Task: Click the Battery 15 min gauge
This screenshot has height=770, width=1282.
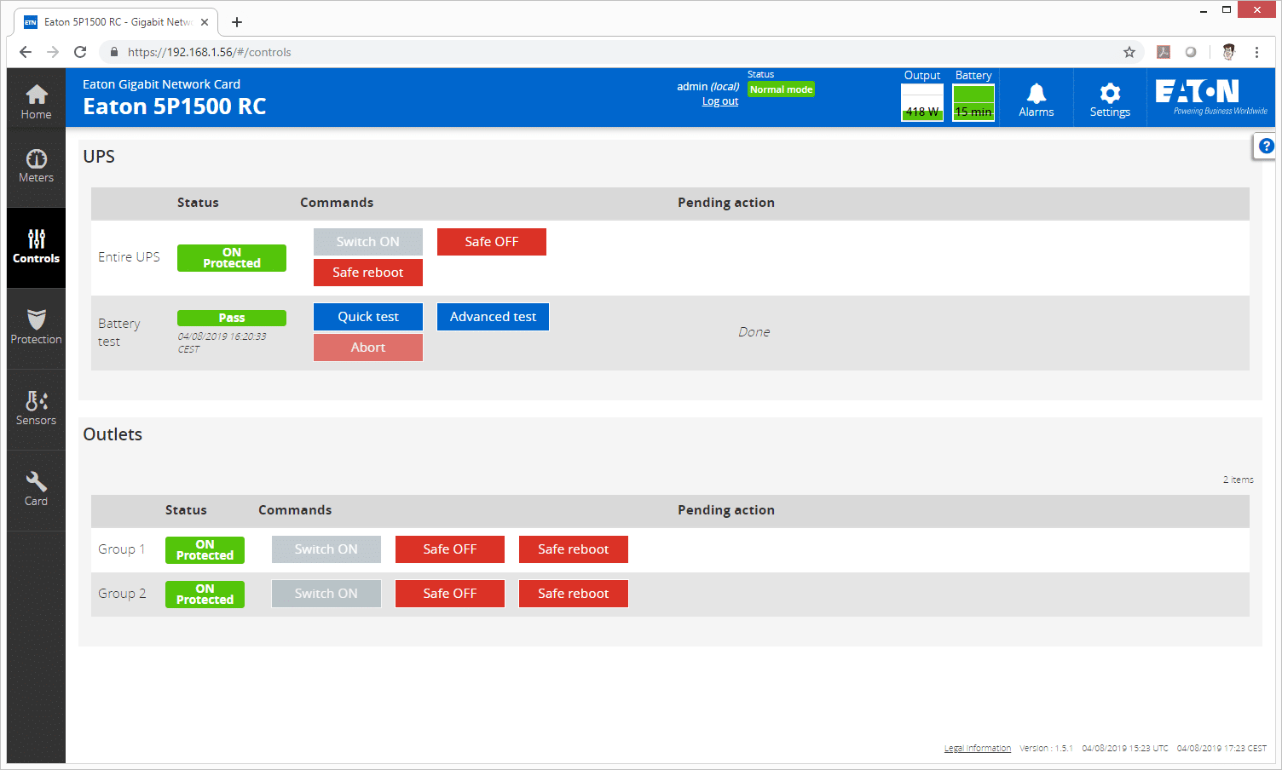Action: coord(973,102)
